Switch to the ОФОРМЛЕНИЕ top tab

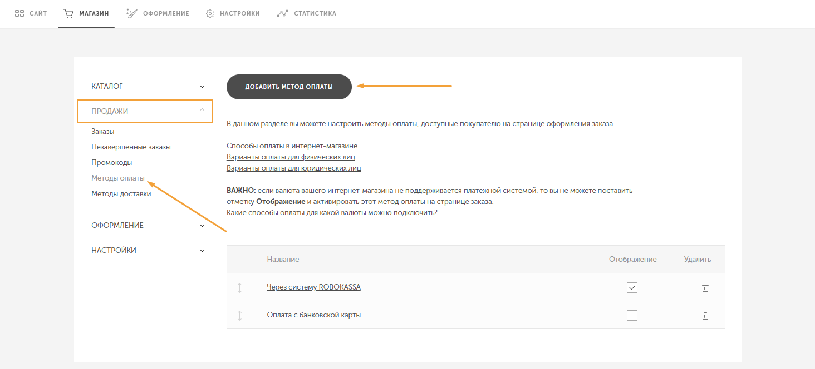pyautogui.click(x=158, y=13)
